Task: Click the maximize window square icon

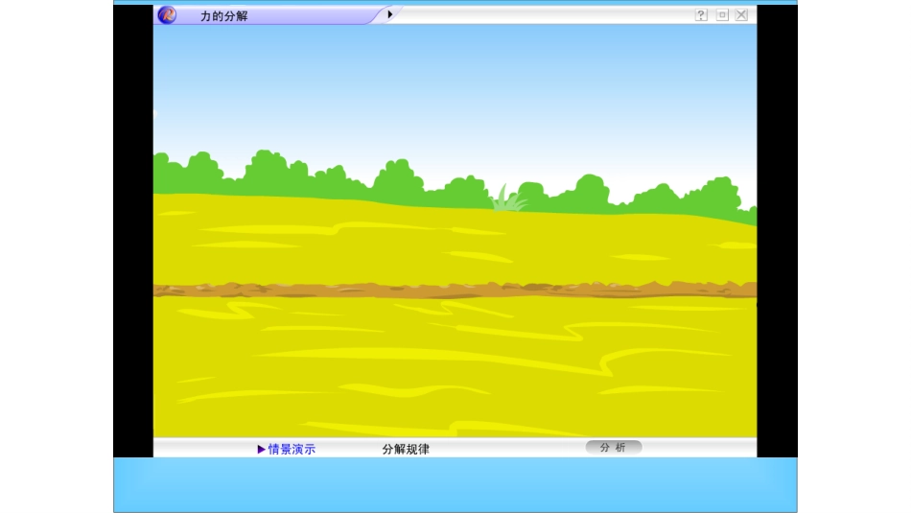Action: 722,15
